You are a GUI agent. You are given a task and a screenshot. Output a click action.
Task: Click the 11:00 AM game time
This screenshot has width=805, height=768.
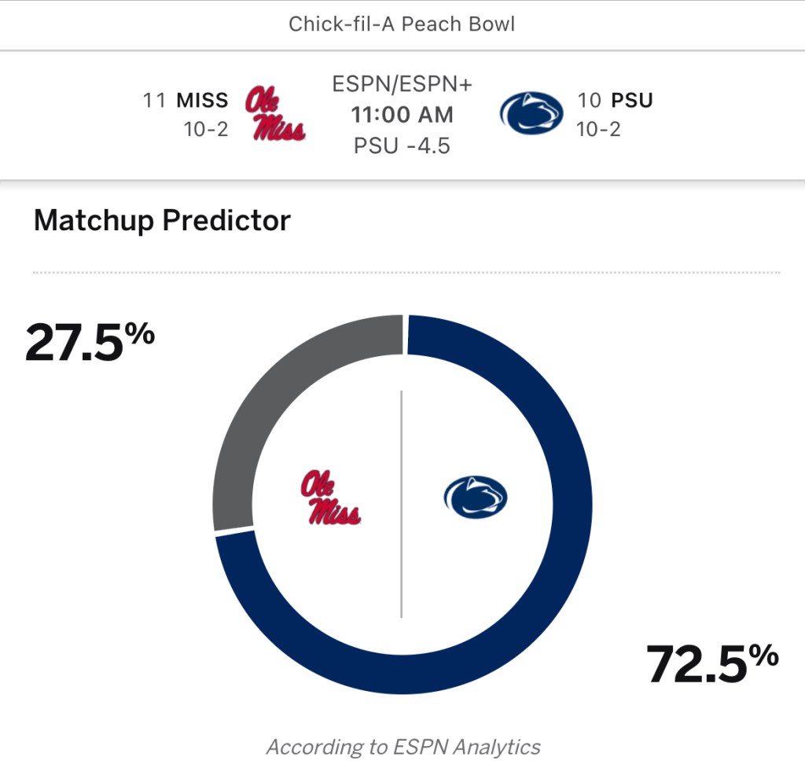pos(402,115)
